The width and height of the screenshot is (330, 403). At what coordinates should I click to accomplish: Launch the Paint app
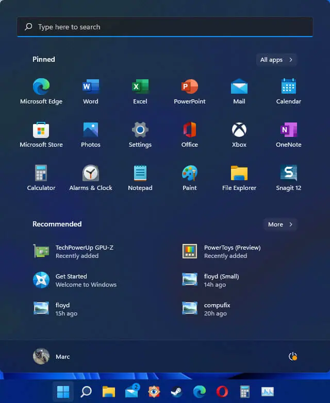(190, 178)
